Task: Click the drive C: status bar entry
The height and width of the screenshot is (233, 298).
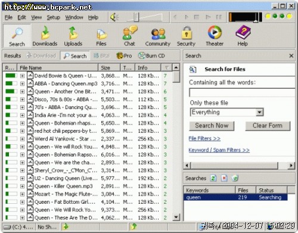Action: [18, 226]
